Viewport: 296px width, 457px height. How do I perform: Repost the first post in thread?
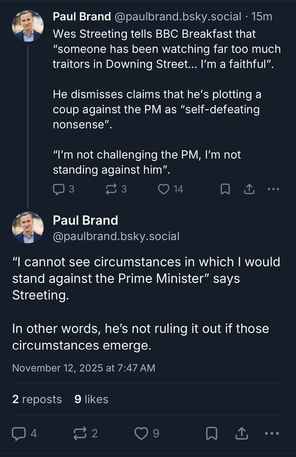coord(111,189)
